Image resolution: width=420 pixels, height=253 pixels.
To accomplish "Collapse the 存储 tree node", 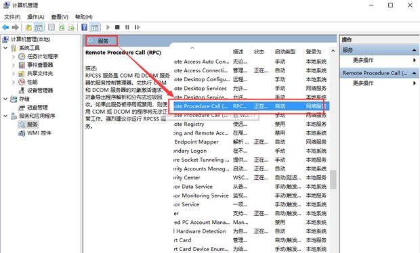I will [5, 99].
